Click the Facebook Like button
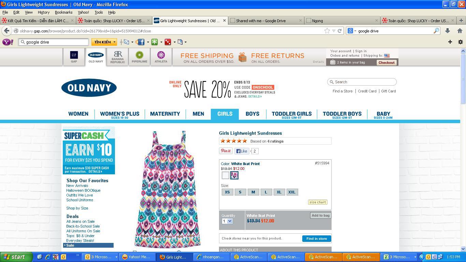The width and height of the screenshot is (466, 262). 242,151
